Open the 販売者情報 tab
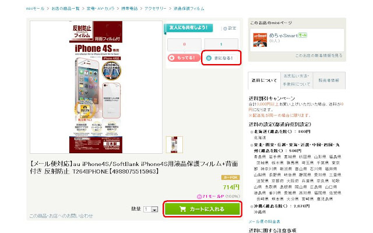Image resolution: width=373 pixels, height=233 pixels. pos(329,80)
